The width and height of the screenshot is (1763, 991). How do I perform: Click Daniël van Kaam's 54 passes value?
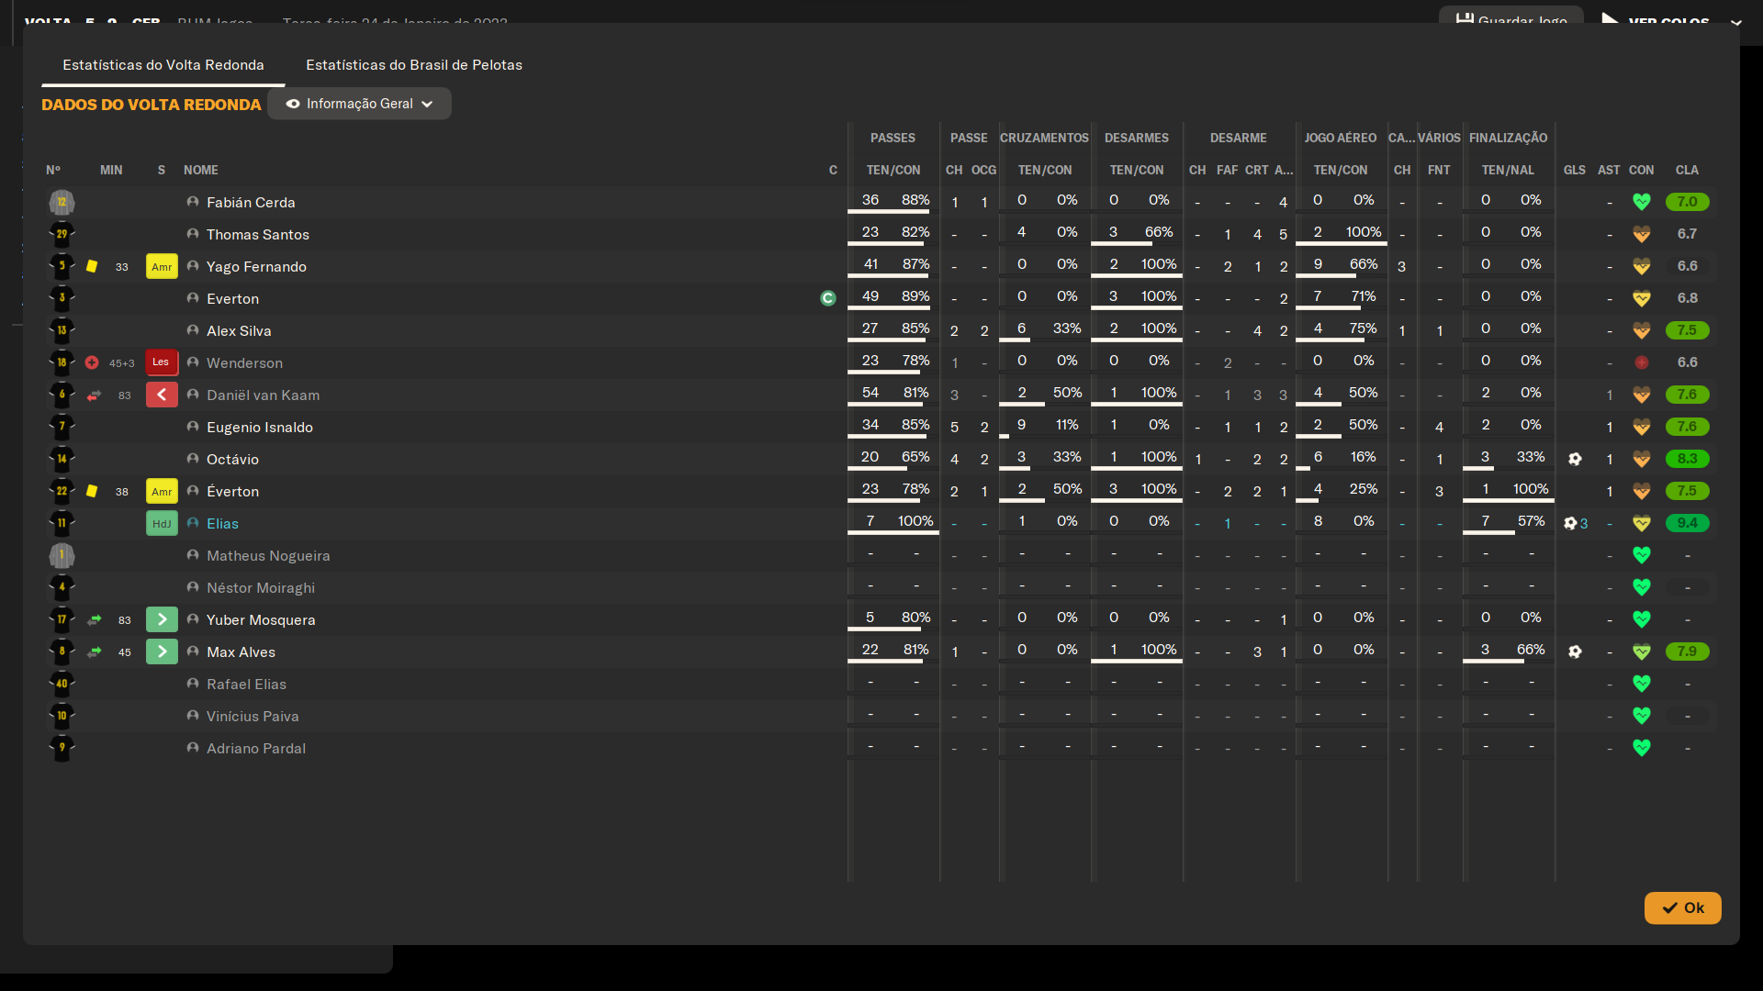point(870,393)
